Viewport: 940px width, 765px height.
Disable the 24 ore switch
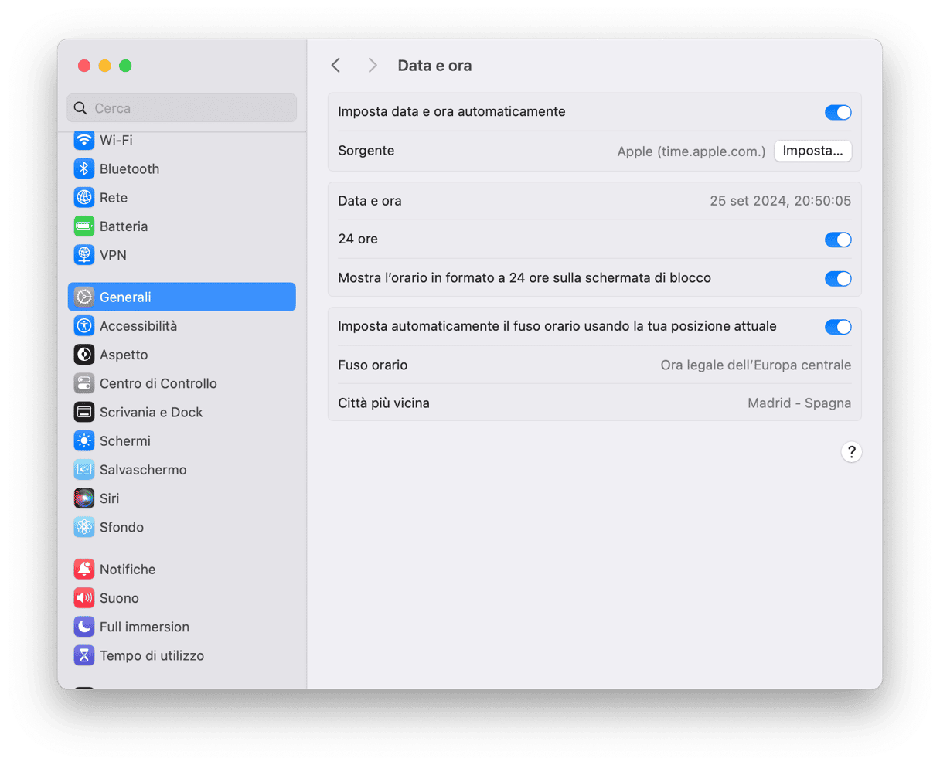tap(838, 240)
